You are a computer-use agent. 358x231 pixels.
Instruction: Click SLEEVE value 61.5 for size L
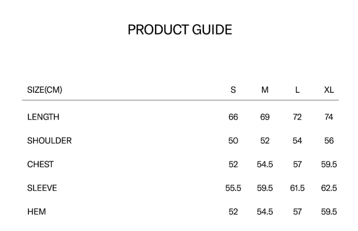click(297, 188)
